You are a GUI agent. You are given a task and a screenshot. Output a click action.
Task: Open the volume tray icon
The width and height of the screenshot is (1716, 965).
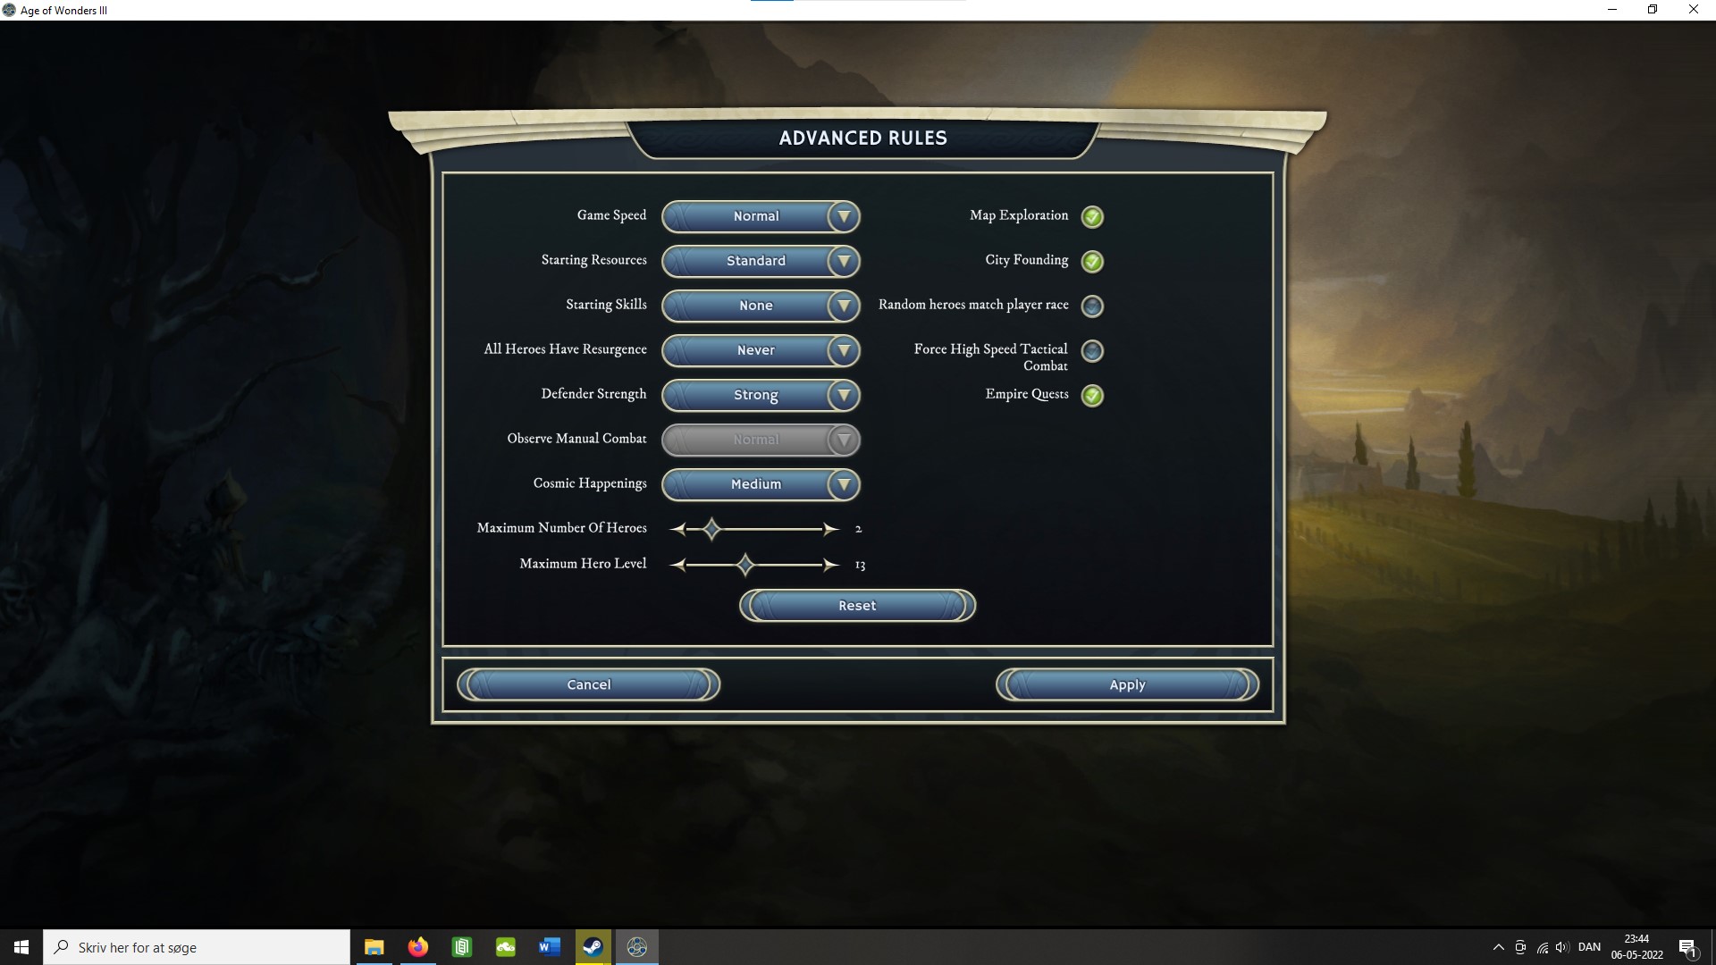point(1562,947)
